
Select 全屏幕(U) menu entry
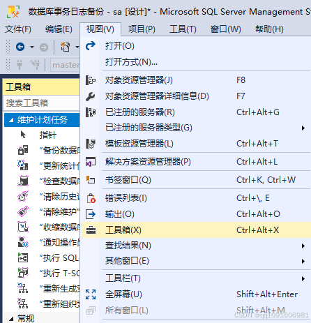coord(195,294)
